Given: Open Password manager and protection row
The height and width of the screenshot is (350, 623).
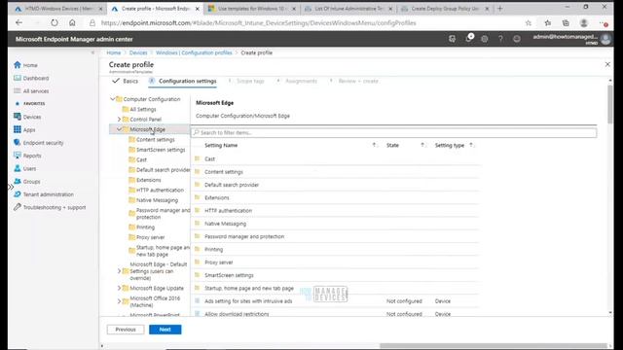Looking at the screenshot, I should pos(336,236).
